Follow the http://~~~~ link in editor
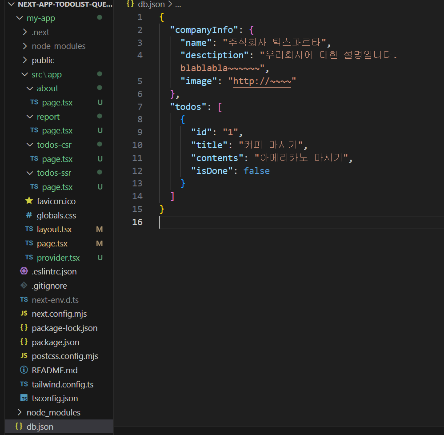 [262, 81]
